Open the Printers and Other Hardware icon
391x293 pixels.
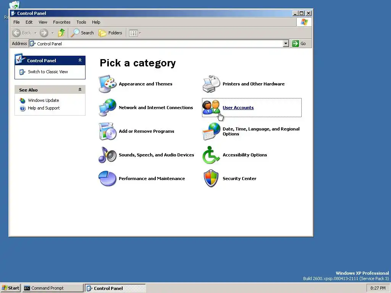tap(211, 84)
